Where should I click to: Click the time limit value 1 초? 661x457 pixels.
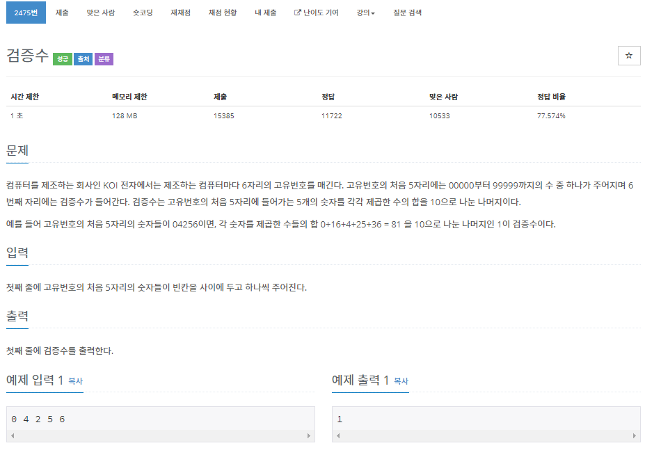(x=17, y=116)
